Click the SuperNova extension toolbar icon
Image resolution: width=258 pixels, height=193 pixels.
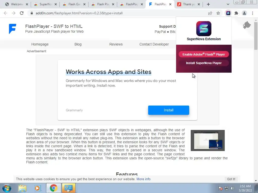[228, 13]
